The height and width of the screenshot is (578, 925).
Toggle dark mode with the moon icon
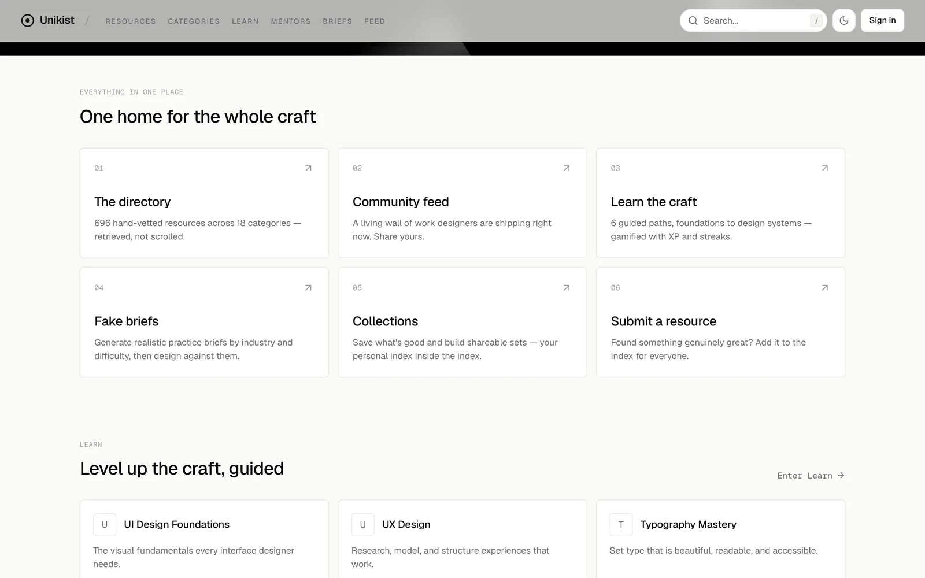coord(844,21)
